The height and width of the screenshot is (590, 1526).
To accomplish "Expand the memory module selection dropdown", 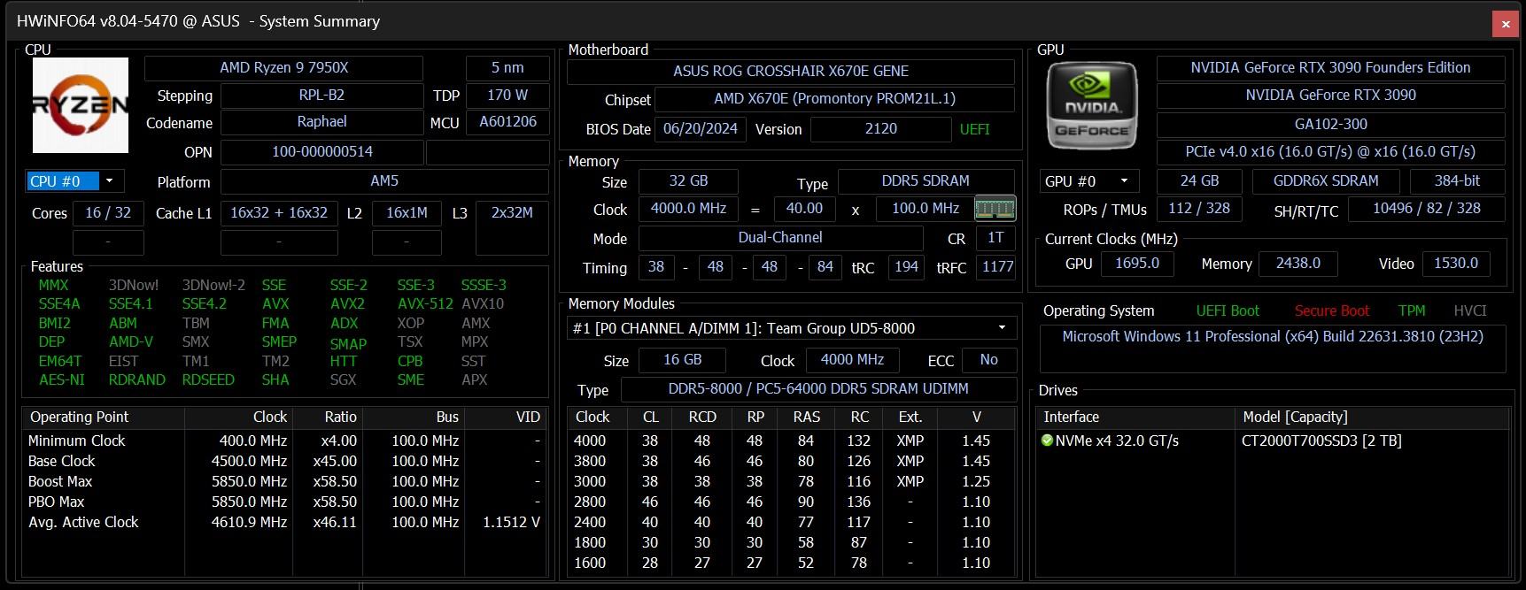I will pos(792,328).
